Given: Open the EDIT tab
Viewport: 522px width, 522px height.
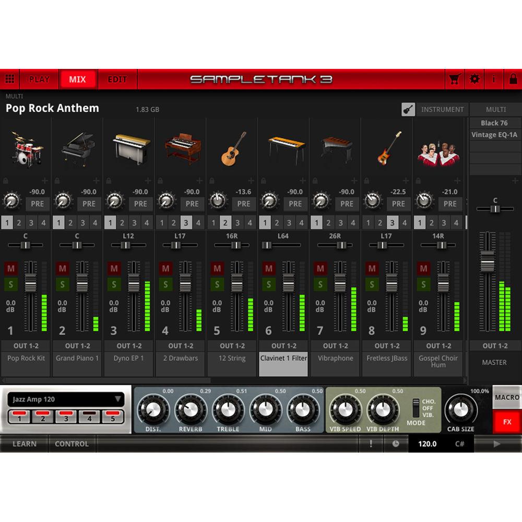Looking at the screenshot, I should click(x=117, y=79).
